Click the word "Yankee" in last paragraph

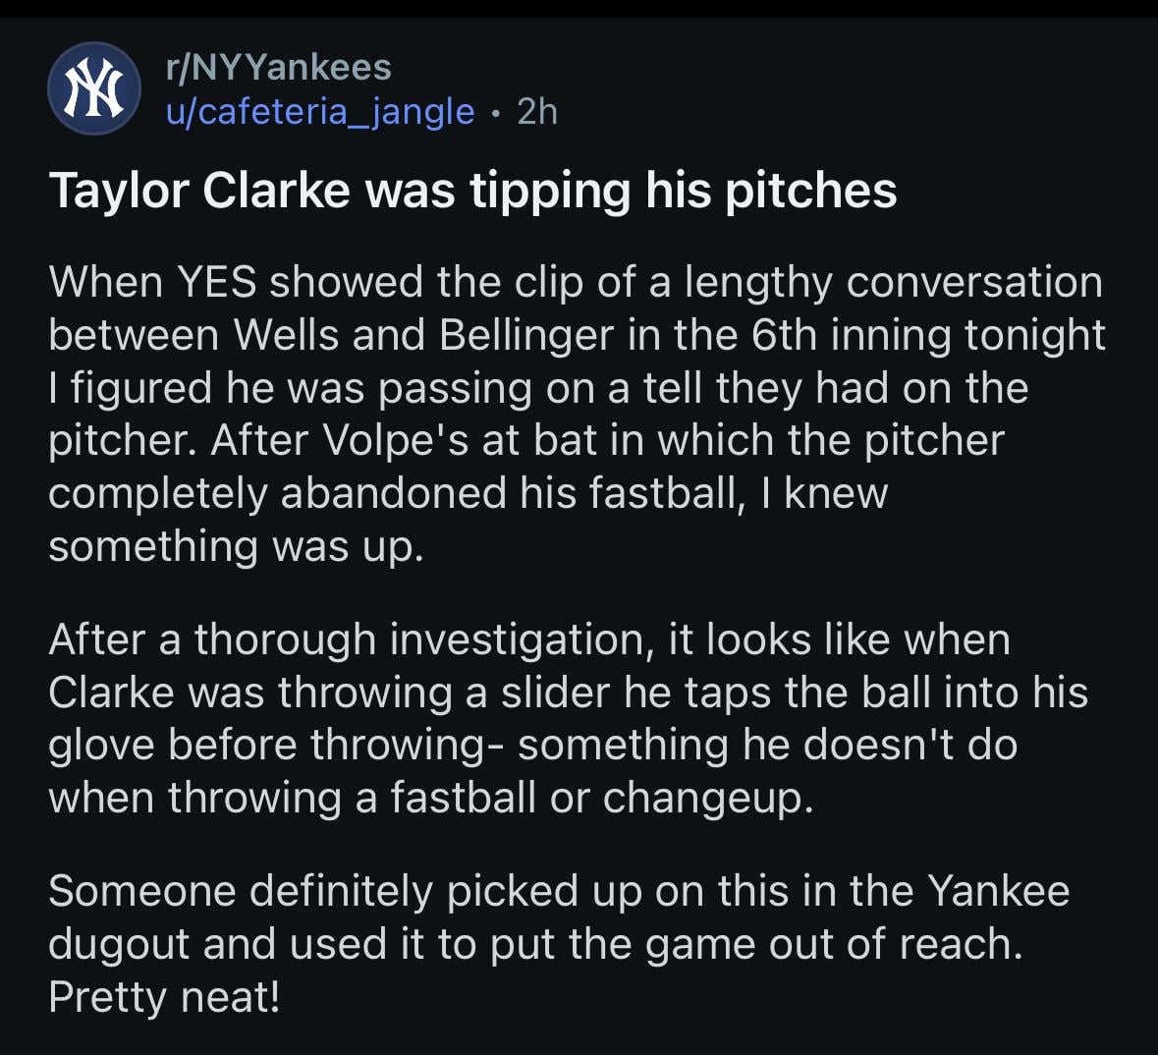tap(998, 891)
